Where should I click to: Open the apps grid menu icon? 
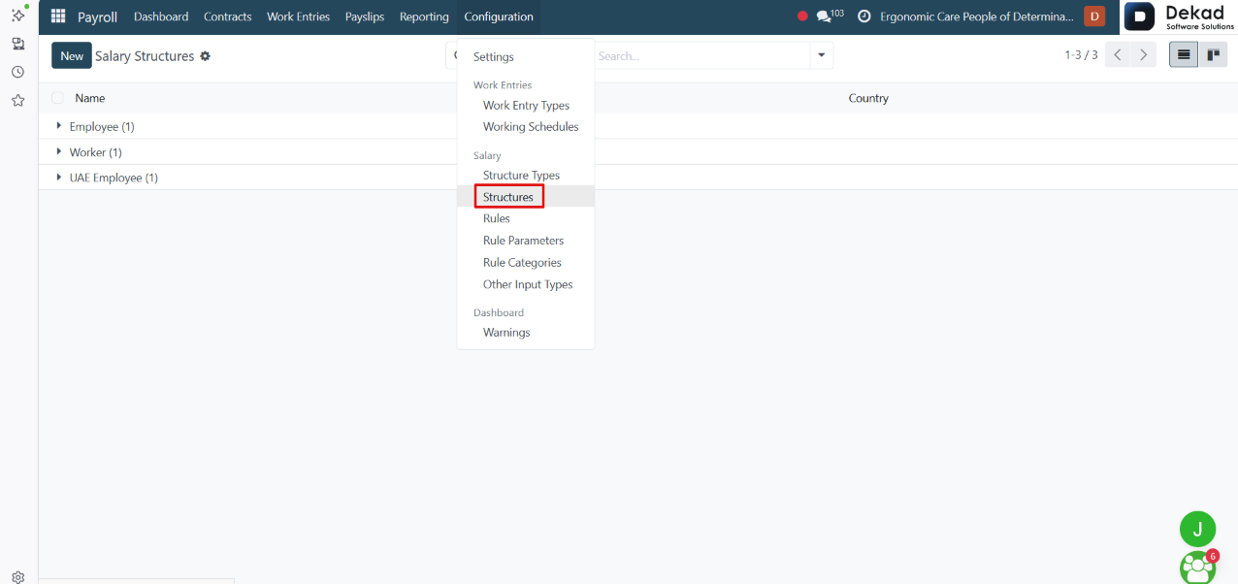[x=58, y=16]
